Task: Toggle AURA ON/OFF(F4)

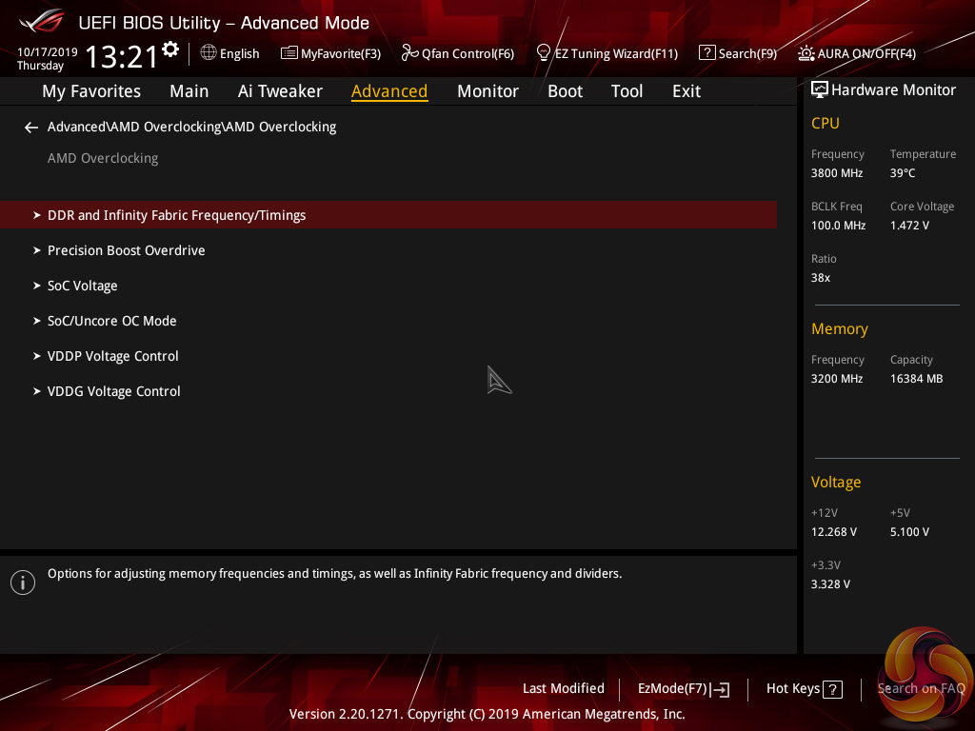Action: coord(866,53)
